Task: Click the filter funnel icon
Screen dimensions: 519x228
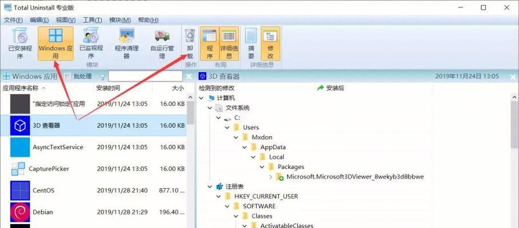Action: [103, 77]
